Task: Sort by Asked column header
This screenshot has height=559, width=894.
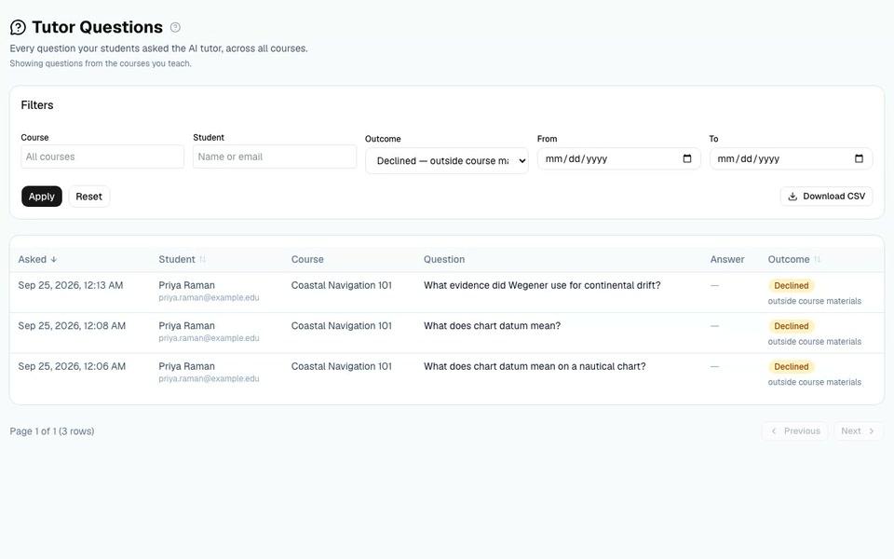Action: pos(37,260)
